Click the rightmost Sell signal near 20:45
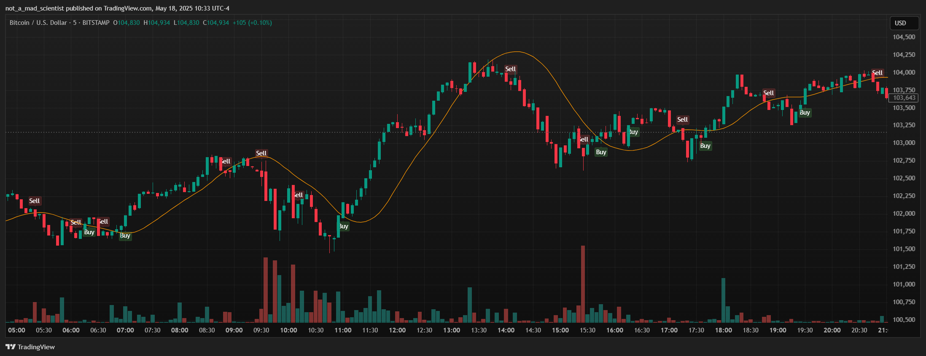926x356 pixels. 878,73
